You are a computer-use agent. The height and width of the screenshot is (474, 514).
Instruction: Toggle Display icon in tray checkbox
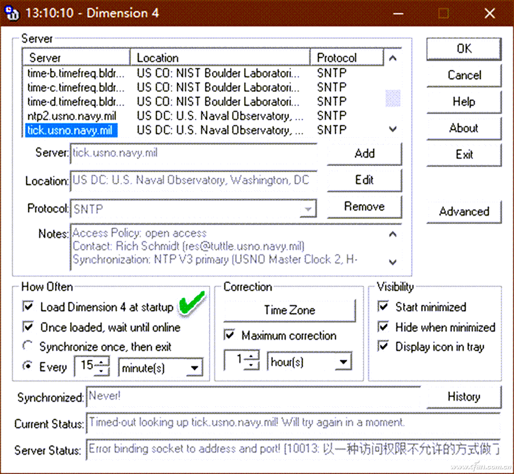point(383,347)
